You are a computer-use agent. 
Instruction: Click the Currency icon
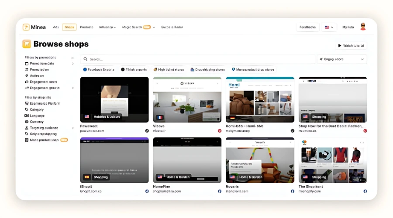pyautogui.click(x=27, y=122)
